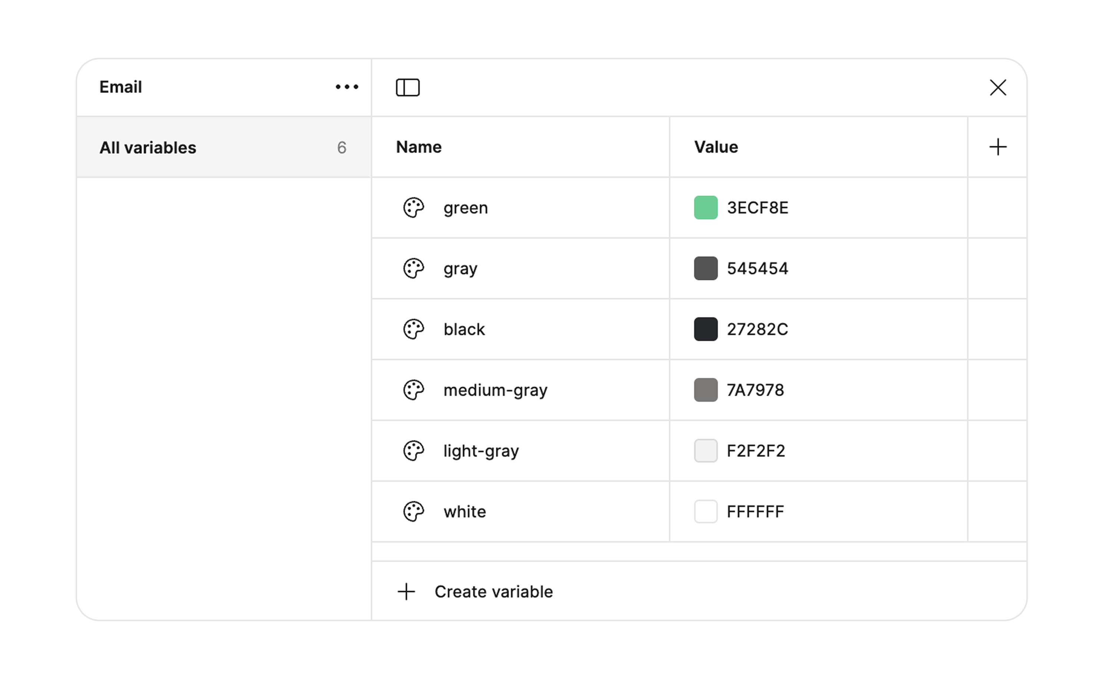Viewport: 1102px width, 679px height.
Task: Click the plus icon next to Create variable
Action: tap(406, 592)
